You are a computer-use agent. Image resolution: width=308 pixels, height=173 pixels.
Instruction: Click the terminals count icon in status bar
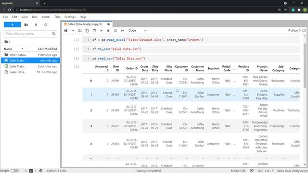tap(31, 171)
